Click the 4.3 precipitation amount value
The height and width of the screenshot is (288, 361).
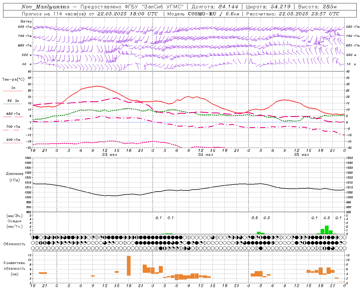click(327, 218)
